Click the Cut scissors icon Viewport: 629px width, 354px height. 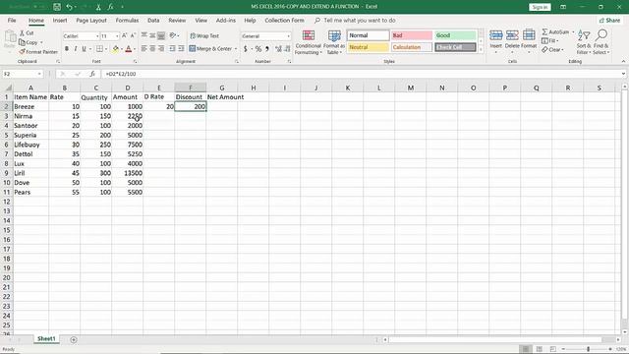[x=22, y=32]
